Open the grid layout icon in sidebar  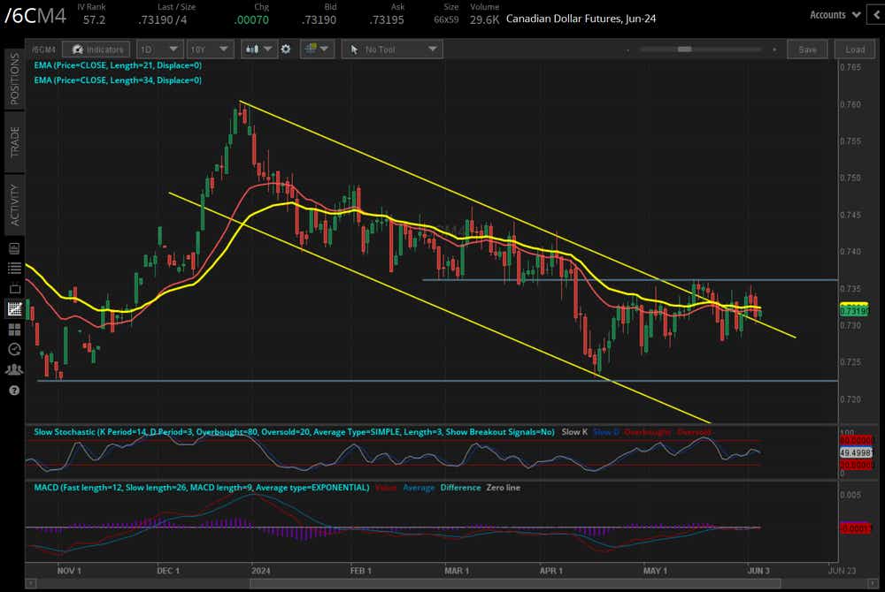[x=14, y=330]
